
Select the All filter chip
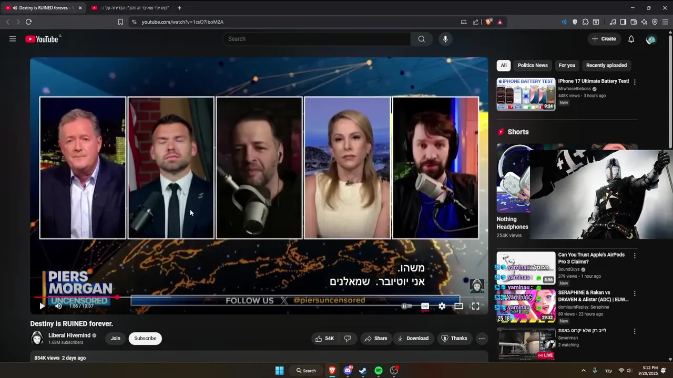click(x=504, y=66)
